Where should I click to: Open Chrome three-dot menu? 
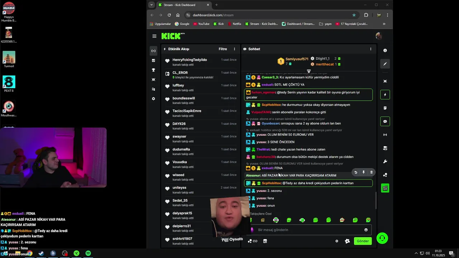[387, 15]
